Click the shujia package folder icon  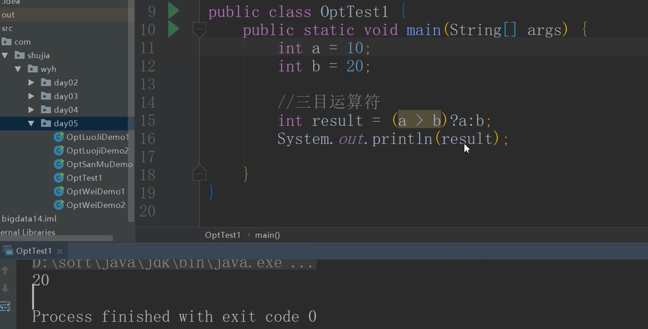(20, 55)
